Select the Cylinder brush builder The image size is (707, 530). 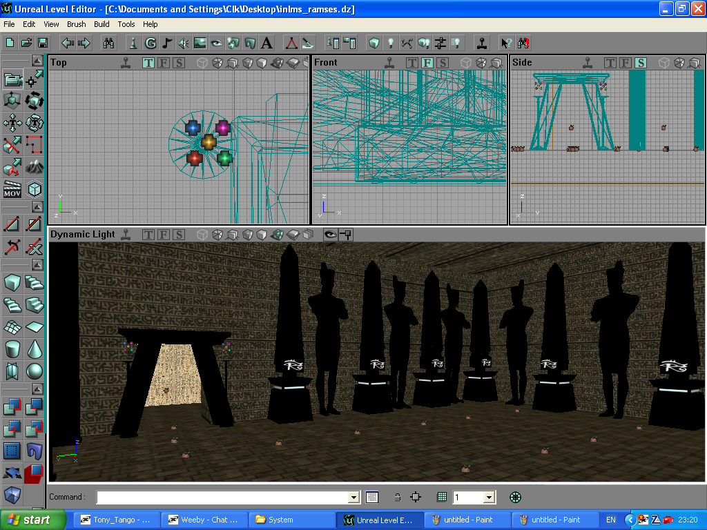coord(12,349)
